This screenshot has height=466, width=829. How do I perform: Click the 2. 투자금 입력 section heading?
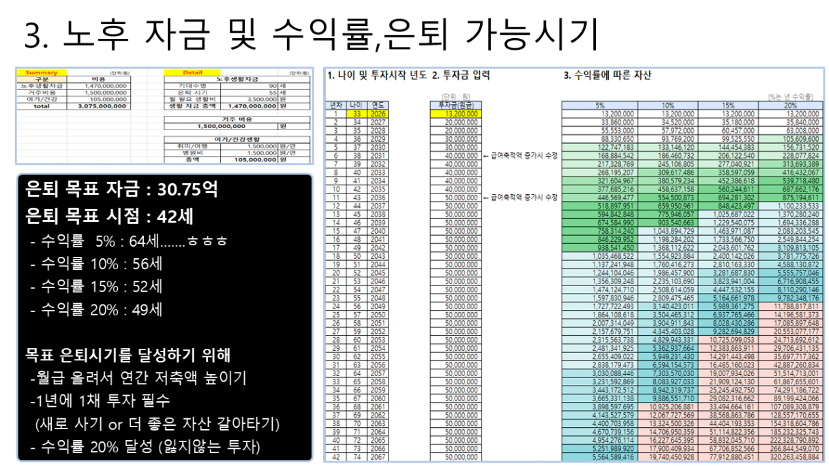(x=461, y=76)
